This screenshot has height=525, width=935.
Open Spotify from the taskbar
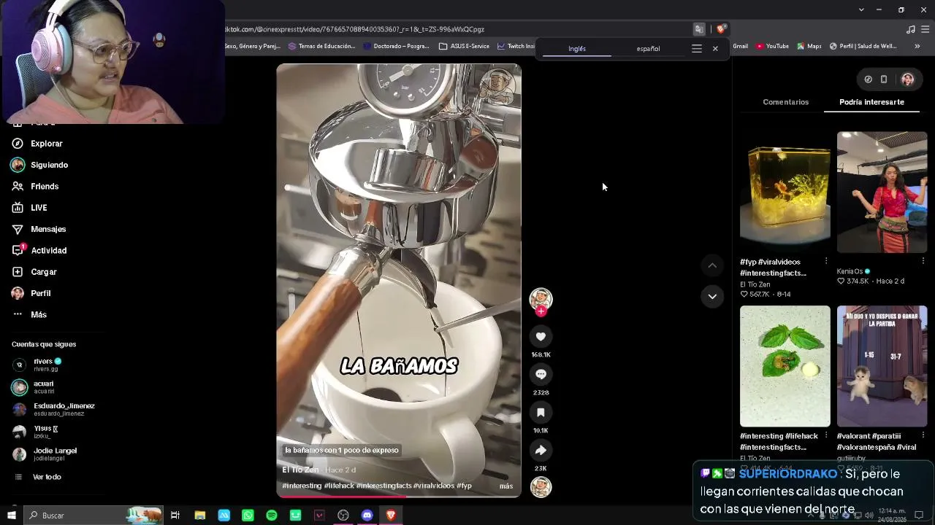[272, 516]
